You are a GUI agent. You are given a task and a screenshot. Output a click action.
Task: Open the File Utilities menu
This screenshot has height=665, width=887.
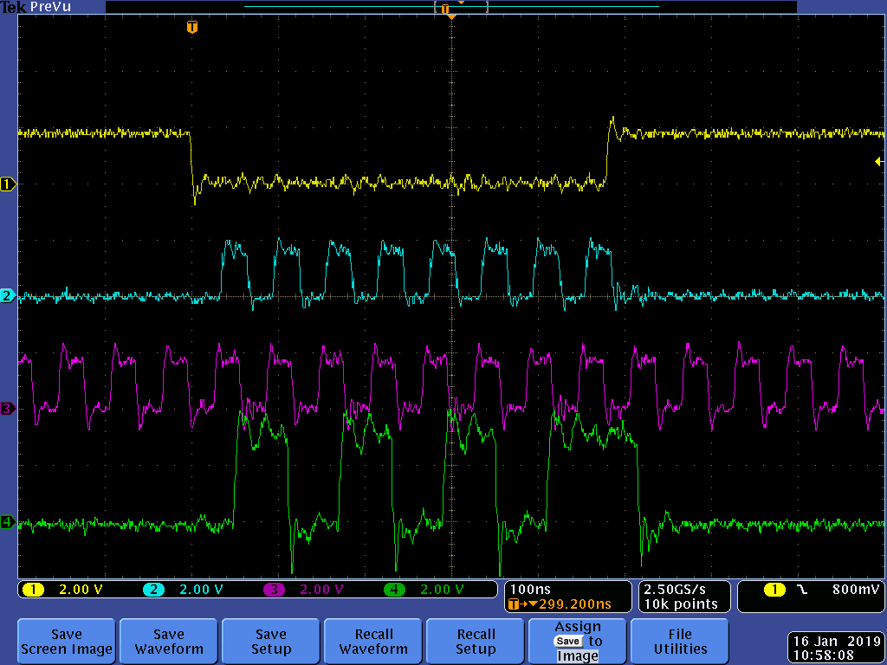point(680,641)
